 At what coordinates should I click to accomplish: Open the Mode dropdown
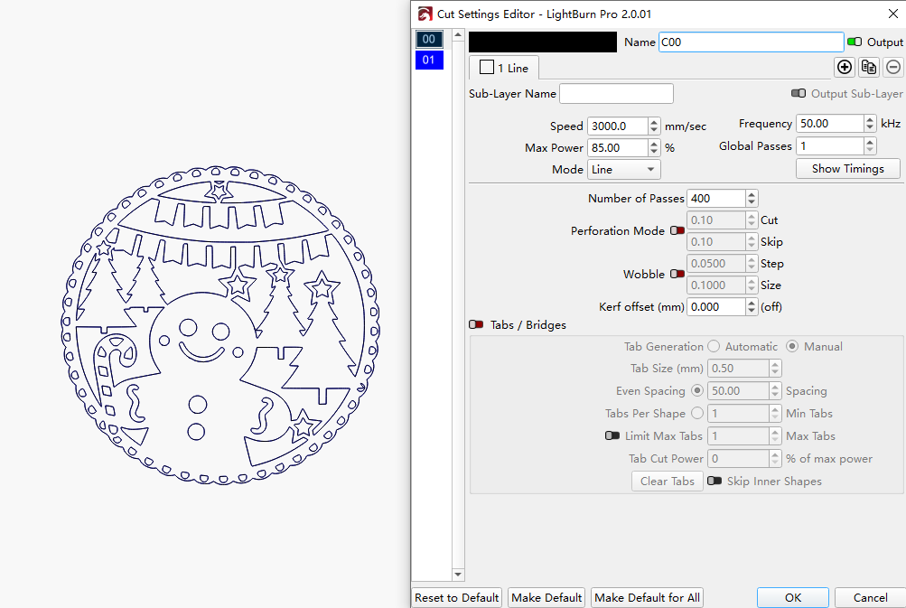tap(623, 169)
